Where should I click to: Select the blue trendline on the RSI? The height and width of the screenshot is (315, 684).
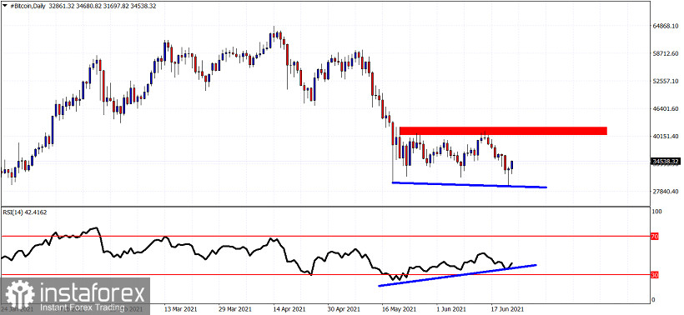[x=457, y=275]
